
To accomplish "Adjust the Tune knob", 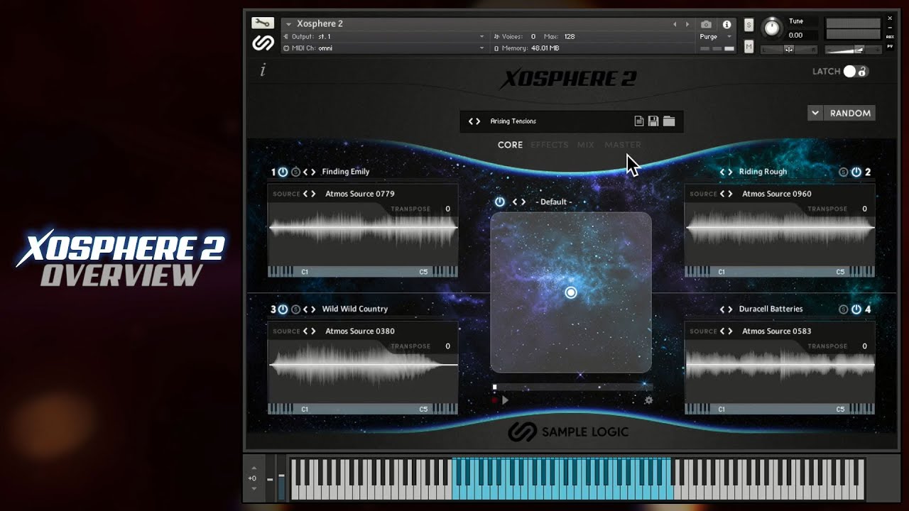I will 771,28.
